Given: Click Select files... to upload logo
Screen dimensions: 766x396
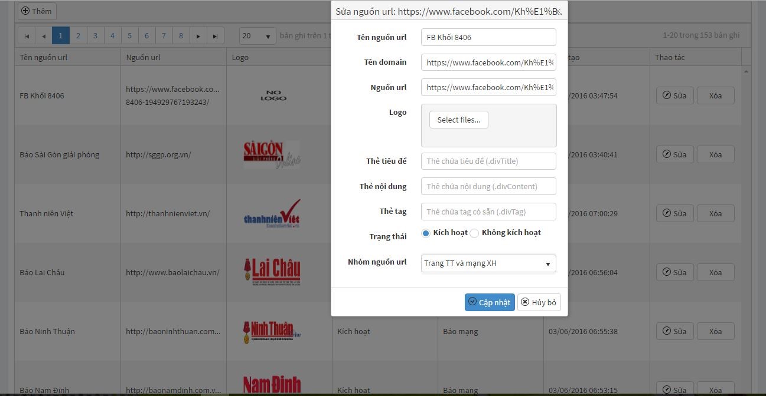Looking at the screenshot, I should [458, 120].
